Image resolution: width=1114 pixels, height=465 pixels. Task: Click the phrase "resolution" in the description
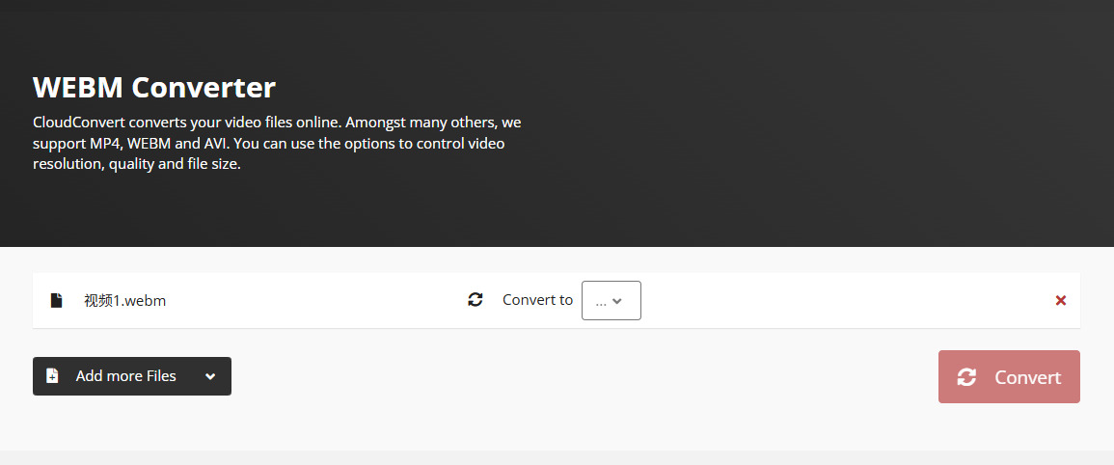pyautogui.click(x=68, y=164)
